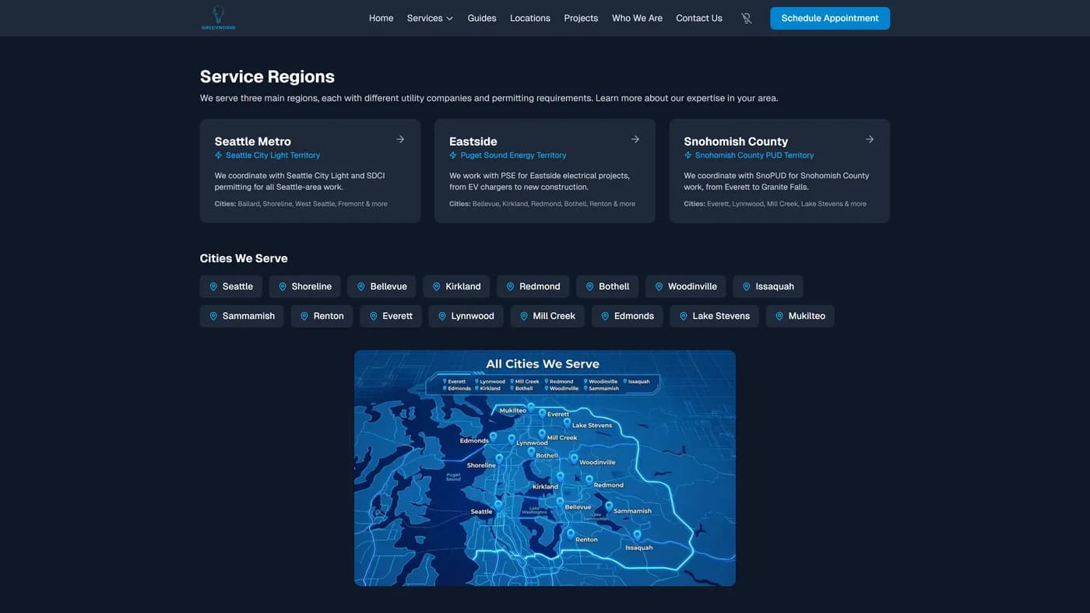Click the arrow on Eastside card
1090x613 pixels.
click(x=635, y=139)
